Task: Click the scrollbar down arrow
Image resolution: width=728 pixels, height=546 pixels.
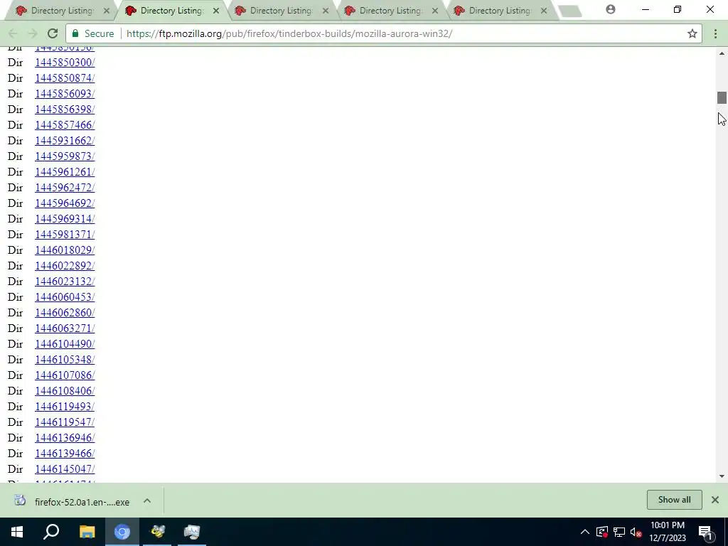Action: pyautogui.click(x=722, y=476)
